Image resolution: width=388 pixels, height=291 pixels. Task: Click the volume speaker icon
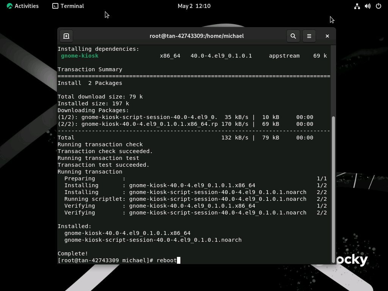[368, 6]
